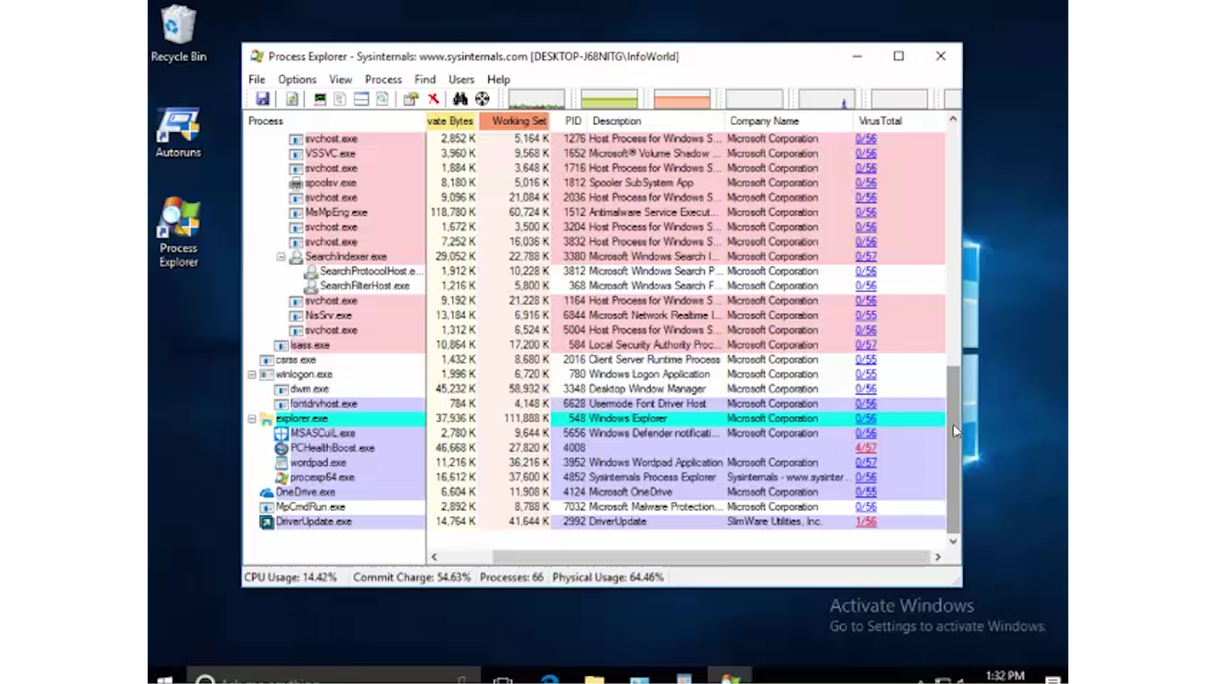Viewport: 1216px width, 684px height.
Task: Open the File menu
Action: coord(256,79)
